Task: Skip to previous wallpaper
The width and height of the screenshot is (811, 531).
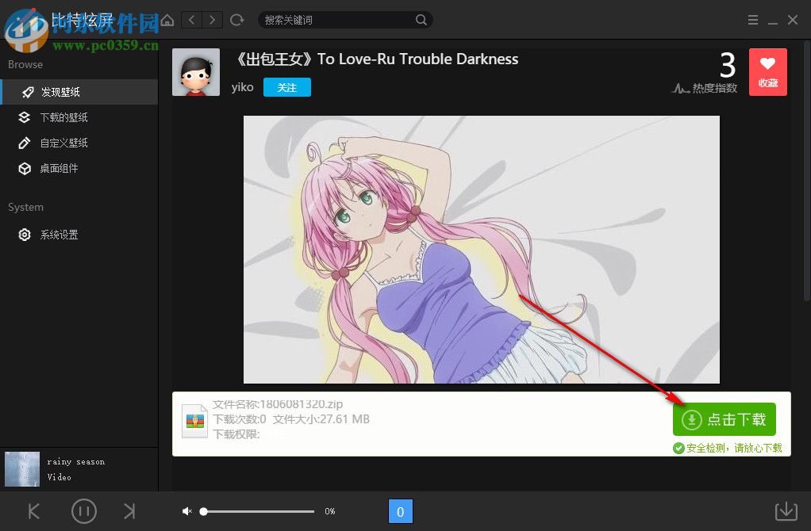Action: [33, 511]
